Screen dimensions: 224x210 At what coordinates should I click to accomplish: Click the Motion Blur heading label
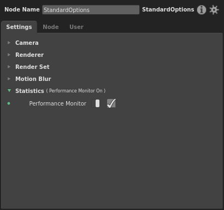tap(33, 79)
